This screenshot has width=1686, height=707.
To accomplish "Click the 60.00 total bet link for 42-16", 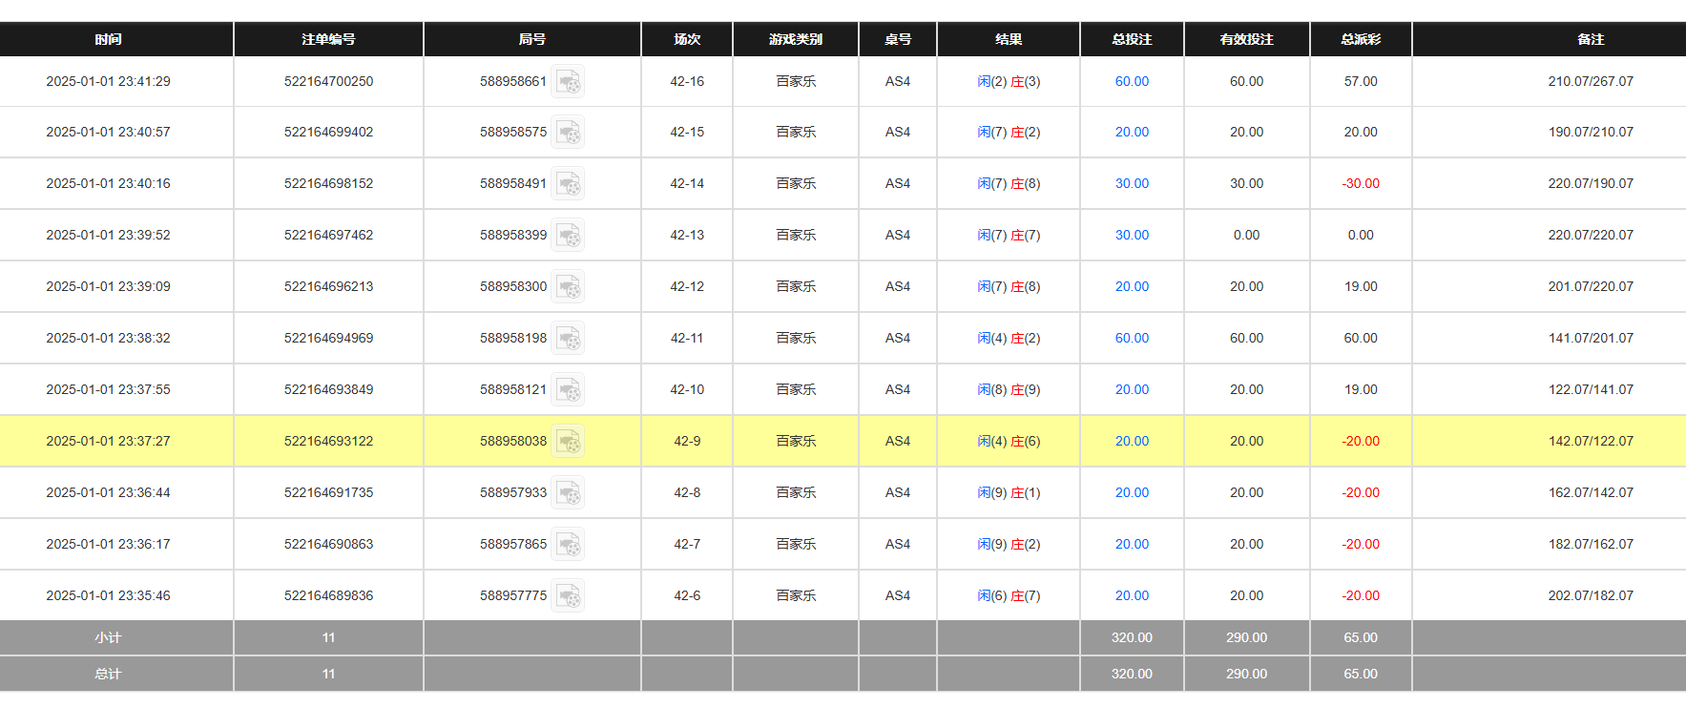I will [x=1132, y=82].
